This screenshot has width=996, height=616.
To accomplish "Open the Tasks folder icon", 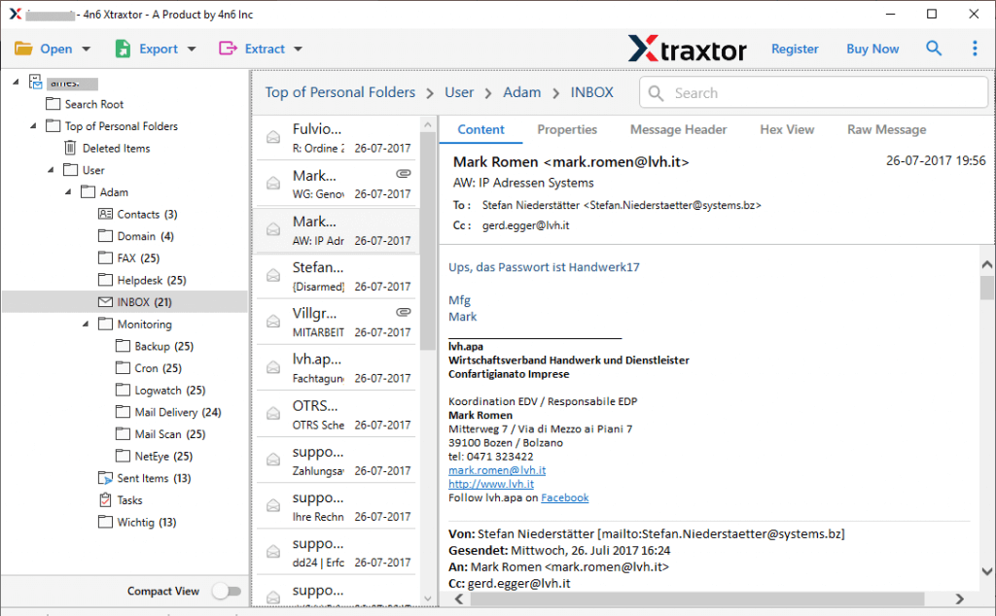I will coord(105,500).
